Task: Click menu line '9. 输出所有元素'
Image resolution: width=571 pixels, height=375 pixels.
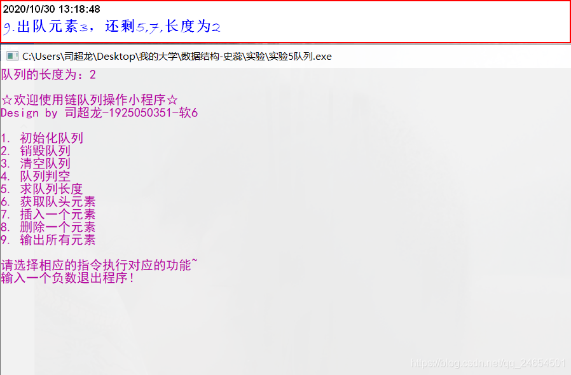Action: (x=48, y=240)
